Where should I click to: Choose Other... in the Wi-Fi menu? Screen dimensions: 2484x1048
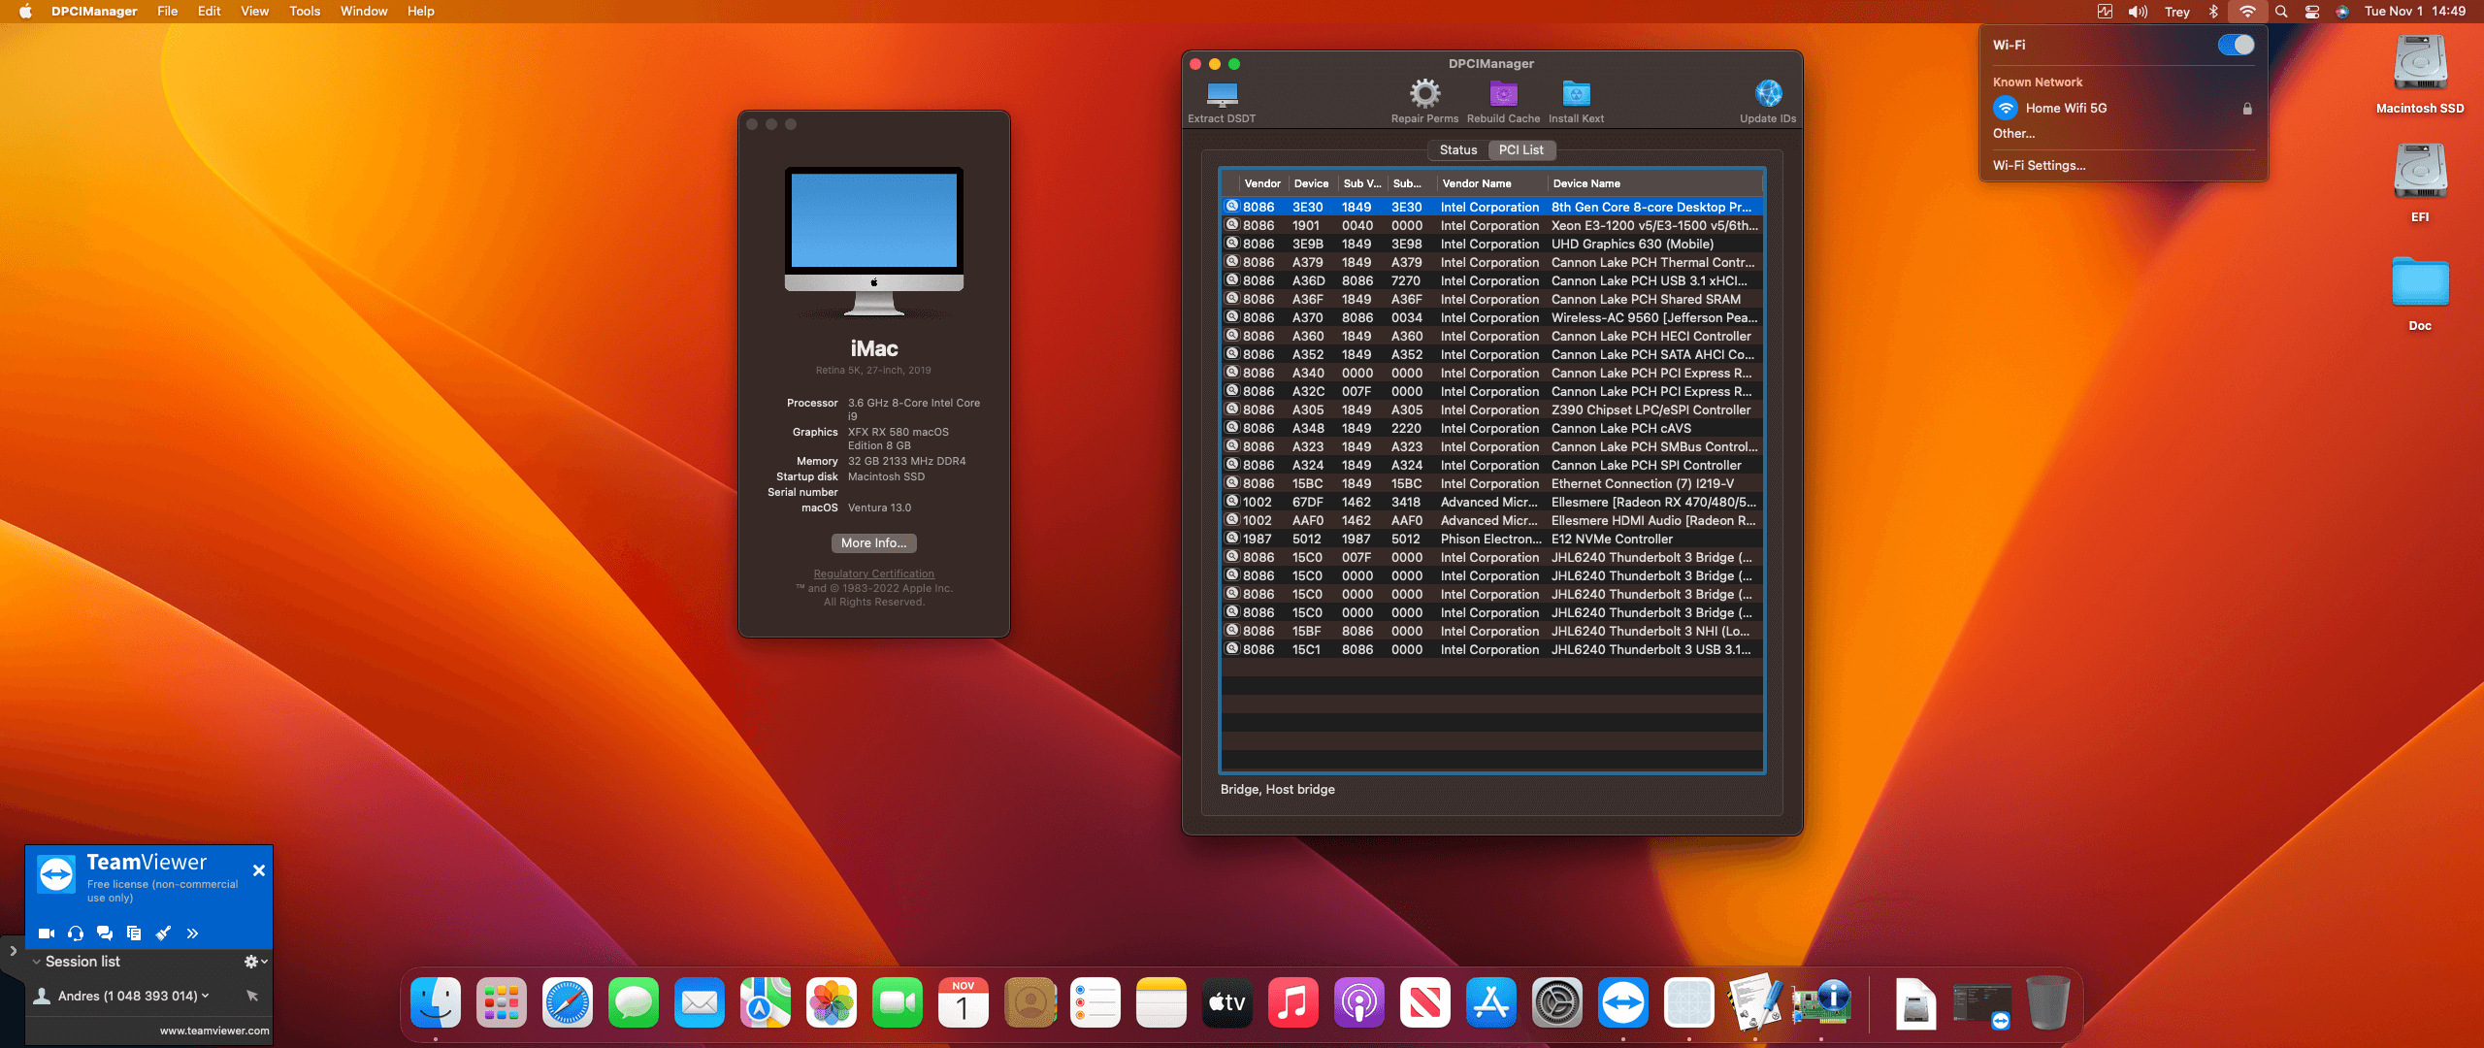click(x=2014, y=134)
